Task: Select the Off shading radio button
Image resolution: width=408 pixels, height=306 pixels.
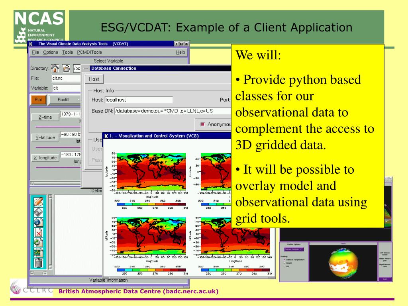Action: tap(284, 266)
